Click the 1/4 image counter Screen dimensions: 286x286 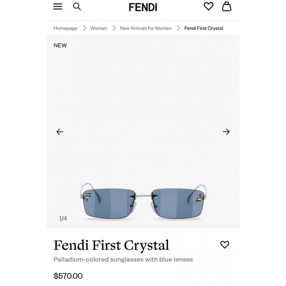[x=63, y=218]
